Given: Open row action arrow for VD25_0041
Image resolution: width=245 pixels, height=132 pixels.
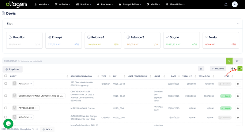Looking at the screenshot, I should tap(238, 108).
